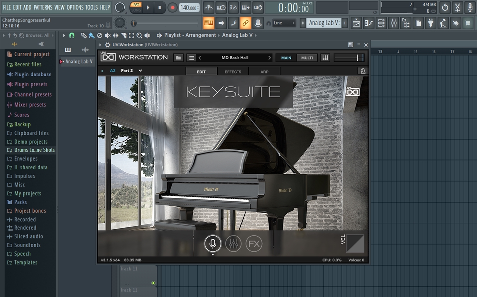Open the KeySuite FX page
Image resolution: width=477 pixels, height=297 pixels.
tap(254, 243)
